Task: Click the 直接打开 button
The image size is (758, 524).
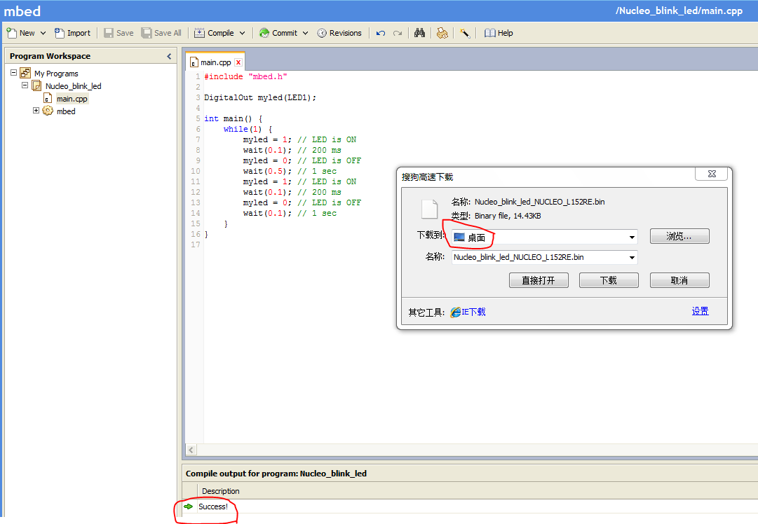Action: [x=539, y=280]
